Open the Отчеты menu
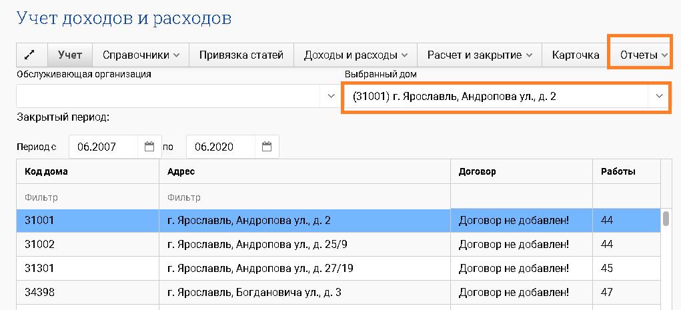This screenshot has width=681, height=310. tap(643, 55)
